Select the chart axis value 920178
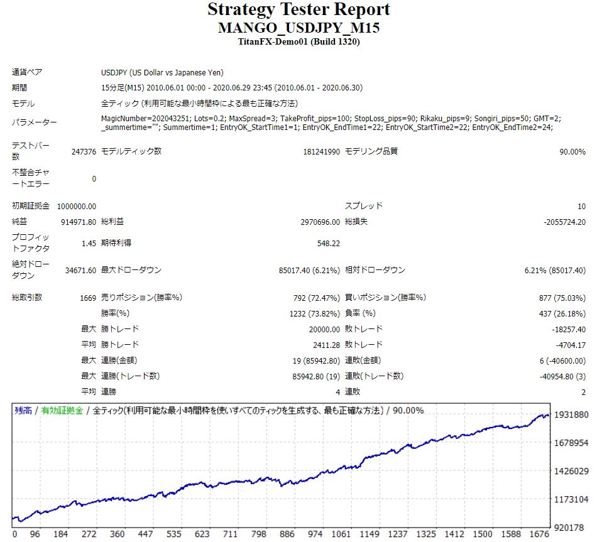Screen dimensions: 597x542 (569, 528)
